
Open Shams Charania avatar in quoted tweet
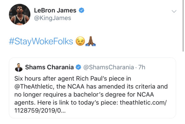click(19, 67)
